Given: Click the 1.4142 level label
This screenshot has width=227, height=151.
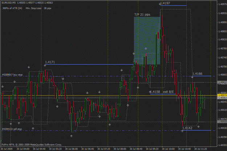Looking at the screenshot, I should click(x=187, y=128).
